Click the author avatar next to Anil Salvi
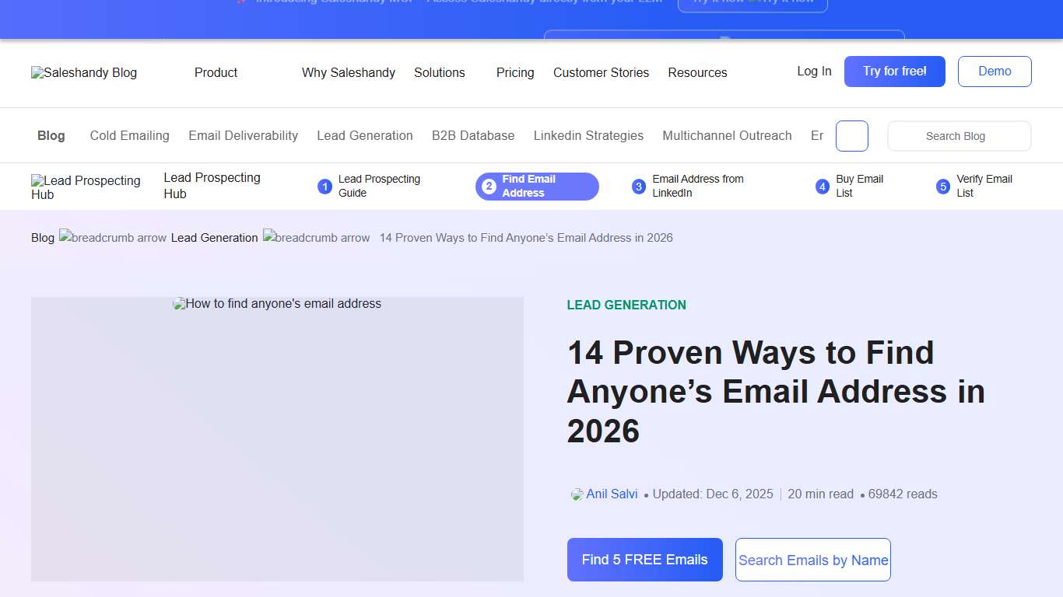The height and width of the screenshot is (597, 1063). [x=576, y=494]
